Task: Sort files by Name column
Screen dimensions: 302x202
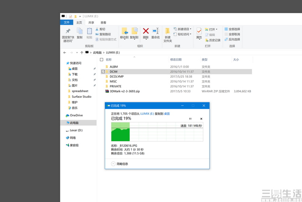Action: coord(109,60)
